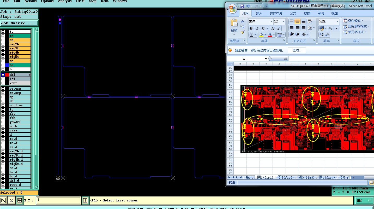Viewport: 374px width, 209px height.
Task: Click Decrease Decimal icon in Excel
Action: click(x=328, y=35)
